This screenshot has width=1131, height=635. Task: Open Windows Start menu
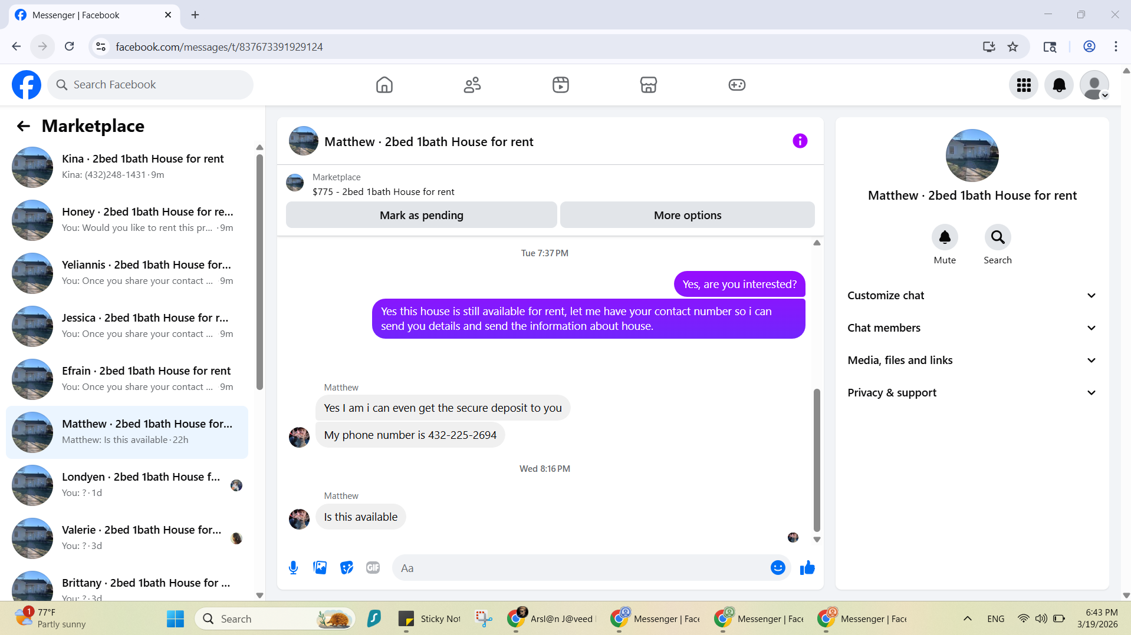tap(175, 619)
